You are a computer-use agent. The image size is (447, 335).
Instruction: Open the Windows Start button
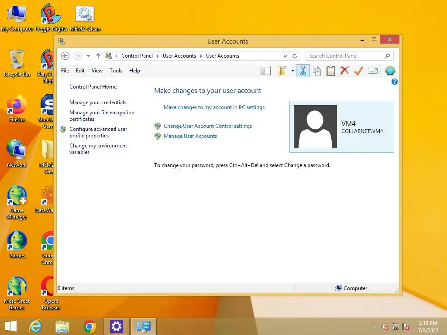point(11,326)
